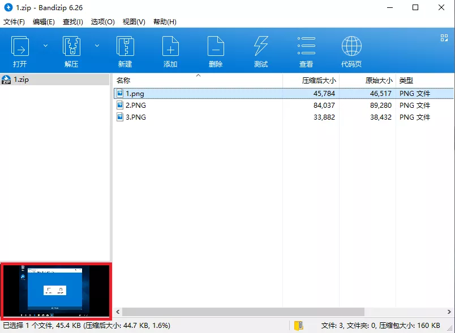Click the sort arrow above the 名称 column
Image resolution: width=455 pixels, height=333 pixels.
pos(199,76)
